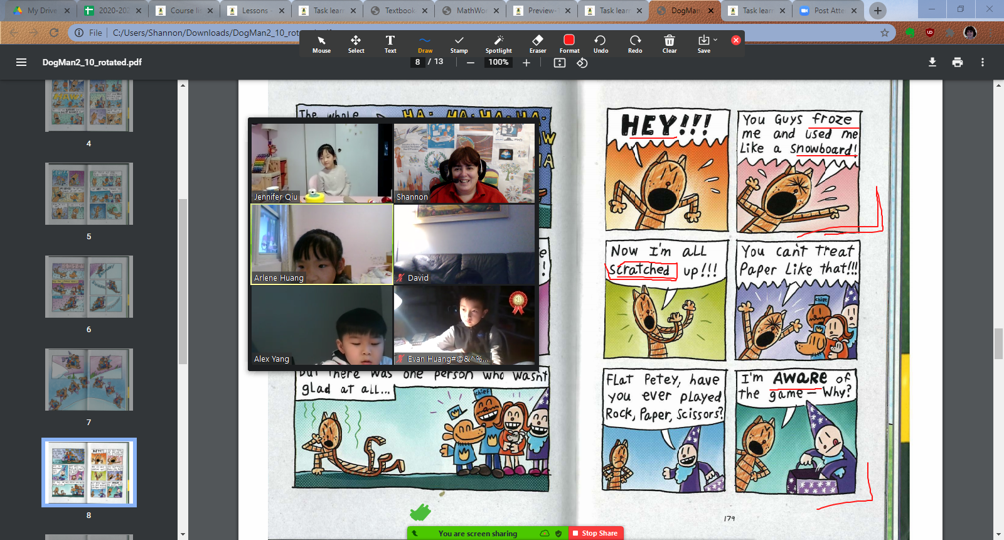Image resolution: width=1004 pixels, height=540 pixels.
Task: Reload the current page
Action: click(x=54, y=33)
